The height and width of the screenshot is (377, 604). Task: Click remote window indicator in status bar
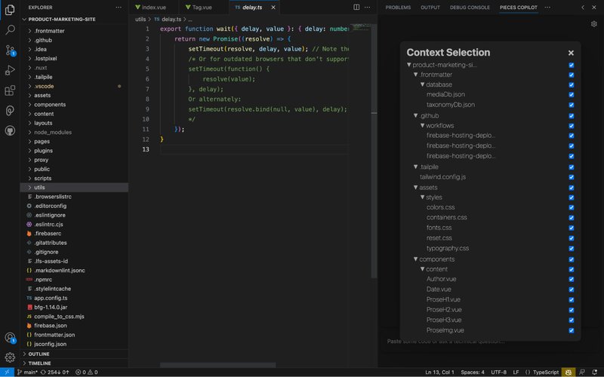[7, 372]
